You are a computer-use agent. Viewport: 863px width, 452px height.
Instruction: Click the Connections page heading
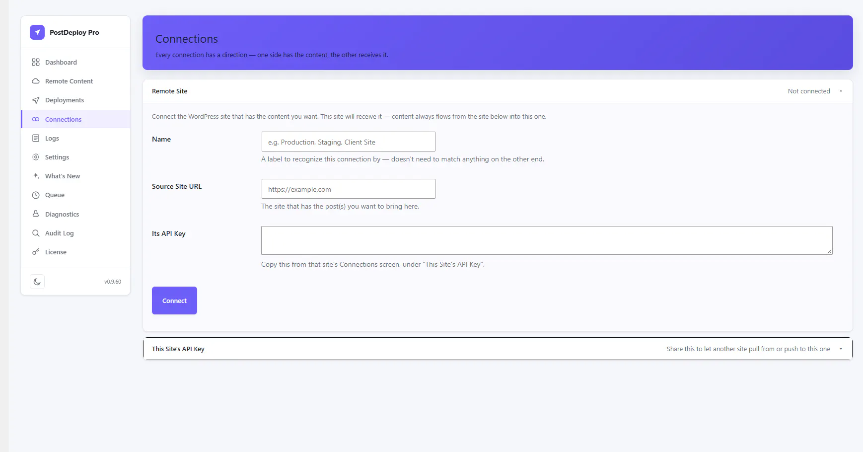[187, 39]
